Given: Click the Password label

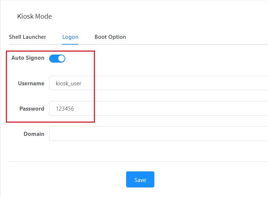Looking at the screenshot, I should coord(32,109).
